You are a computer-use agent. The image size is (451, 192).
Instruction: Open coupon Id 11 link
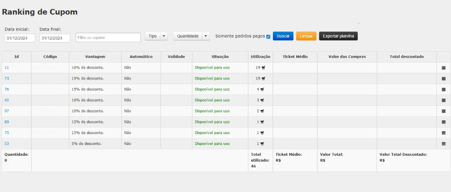tap(7, 67)
